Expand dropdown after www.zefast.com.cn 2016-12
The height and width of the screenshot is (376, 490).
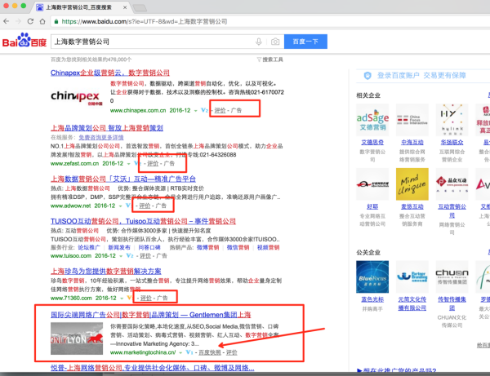[128, 163]
